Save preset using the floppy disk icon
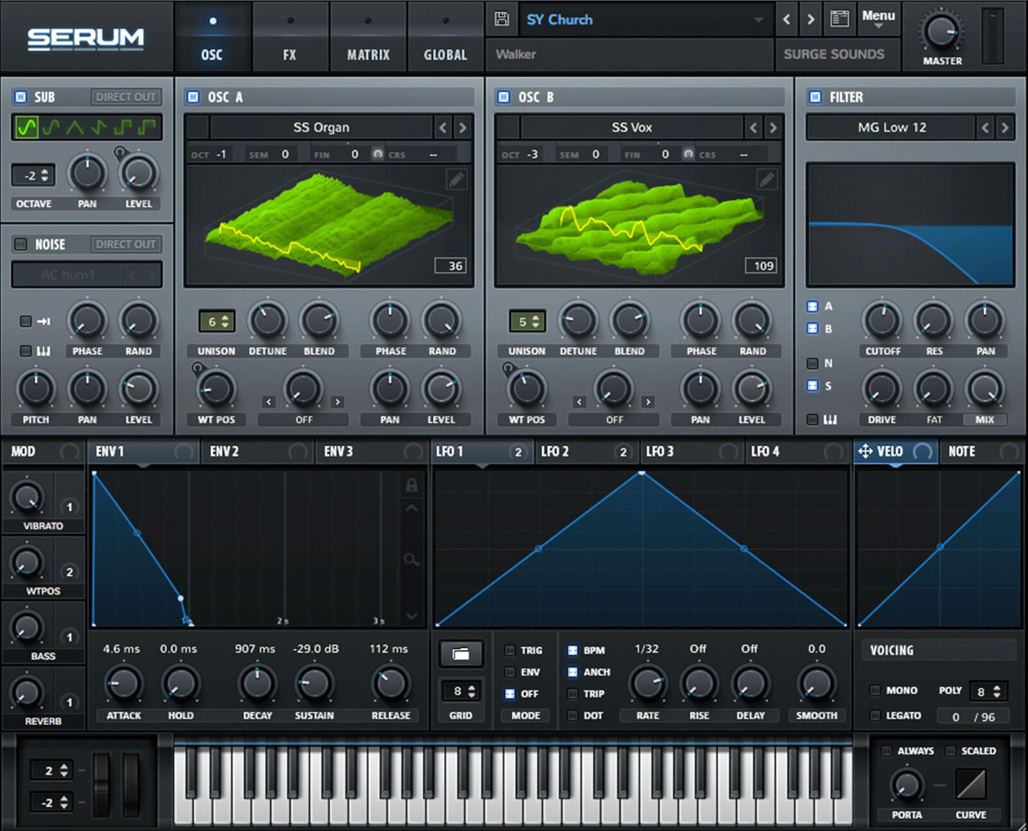This screenshot has width=1028, height=831. point(502,19)
